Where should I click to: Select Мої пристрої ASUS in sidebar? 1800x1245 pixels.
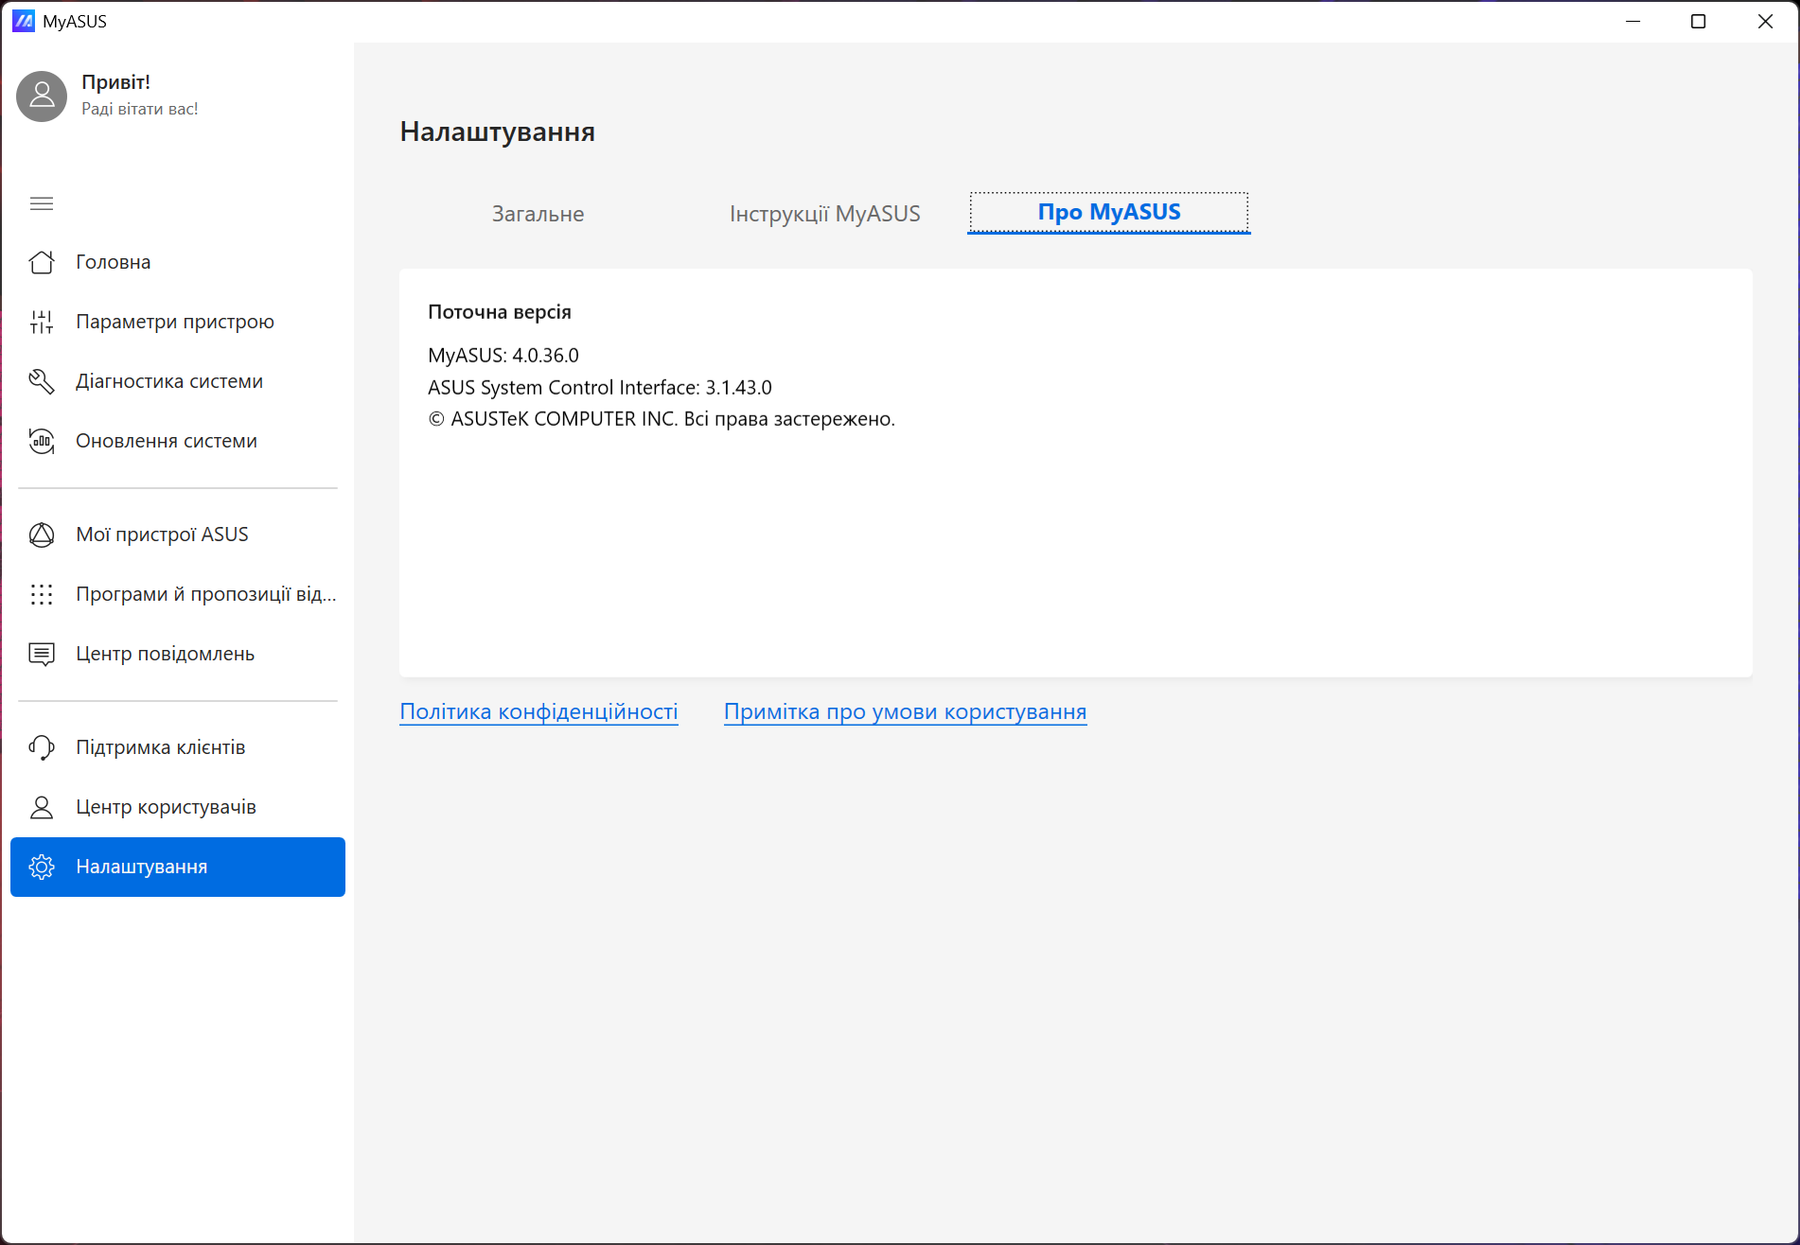(178, 535)
